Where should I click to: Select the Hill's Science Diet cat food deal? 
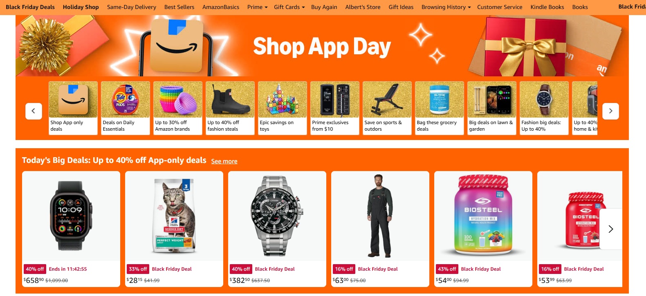coord(174,229)
